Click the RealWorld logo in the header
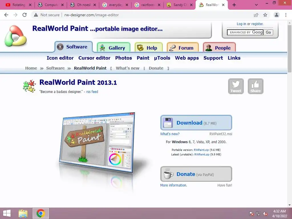This screenshot has width=292, height=219. (x=16, y=36)
